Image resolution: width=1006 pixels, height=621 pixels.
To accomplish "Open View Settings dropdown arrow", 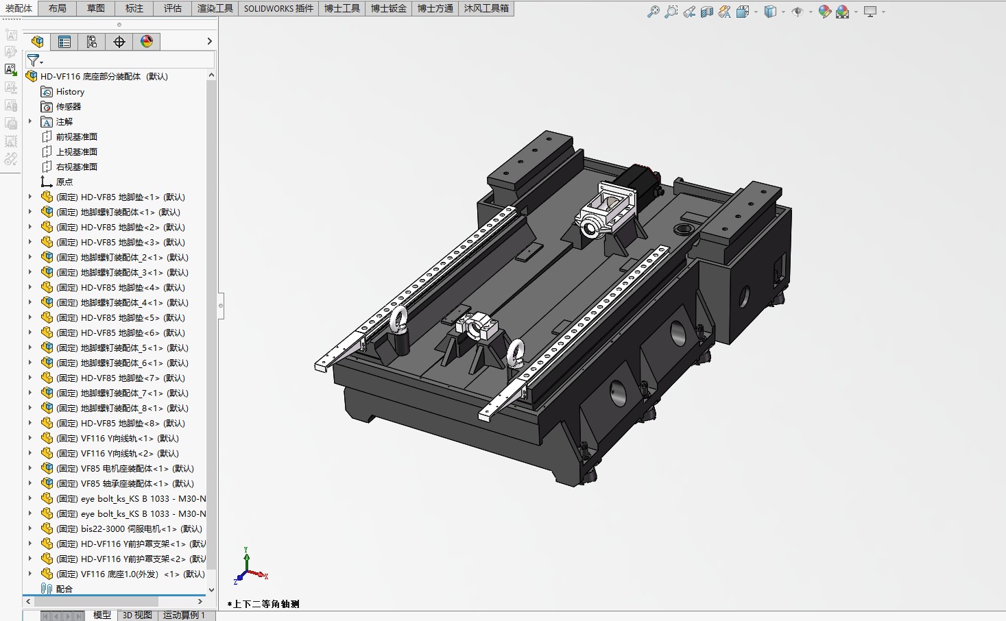I will coord(883,12).
